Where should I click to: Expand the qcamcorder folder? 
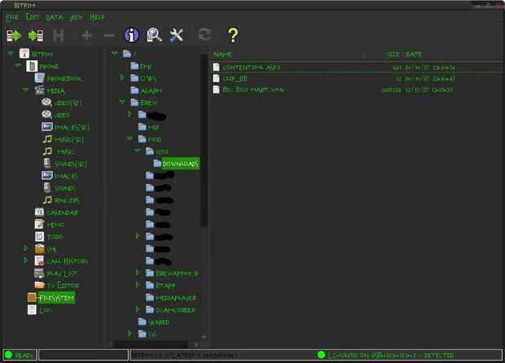coord(138,309)
